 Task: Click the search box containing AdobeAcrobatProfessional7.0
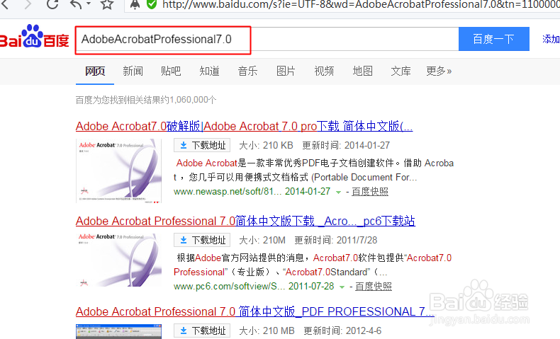pos(267,39)
